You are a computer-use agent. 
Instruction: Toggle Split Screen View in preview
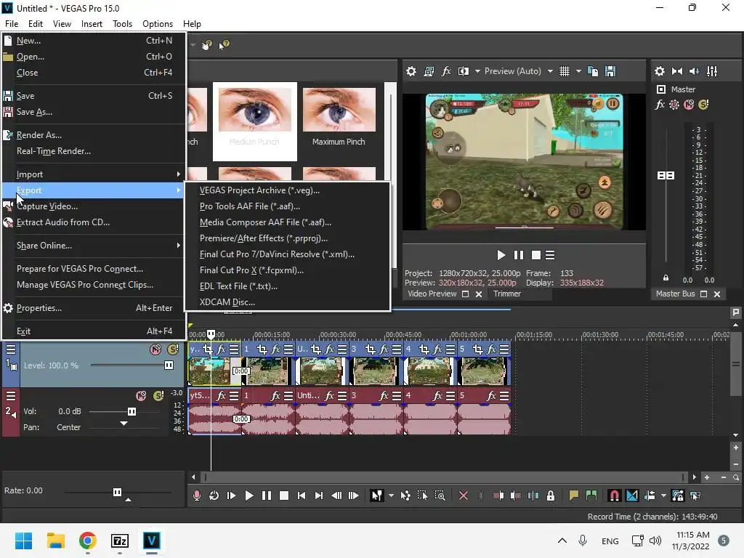[x=463, y=71]
